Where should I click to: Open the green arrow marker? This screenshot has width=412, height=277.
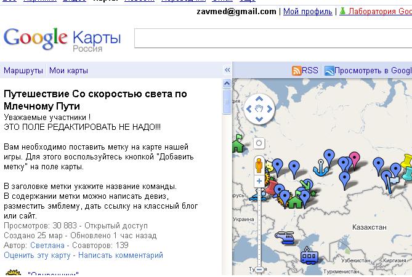(304, 183)
